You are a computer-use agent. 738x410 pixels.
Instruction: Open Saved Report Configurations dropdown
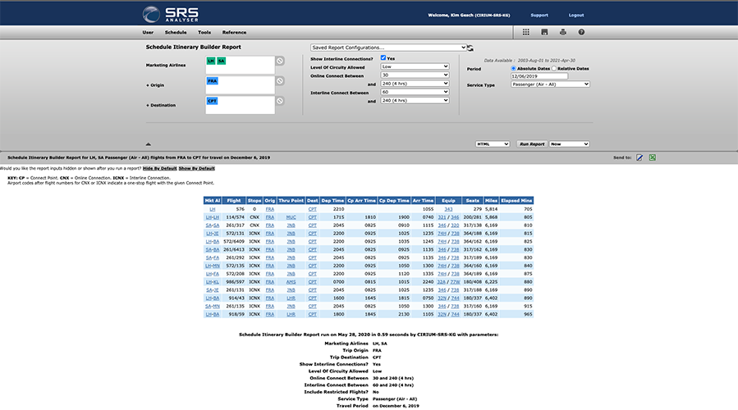pyautogui.click(x=388, y=48)
